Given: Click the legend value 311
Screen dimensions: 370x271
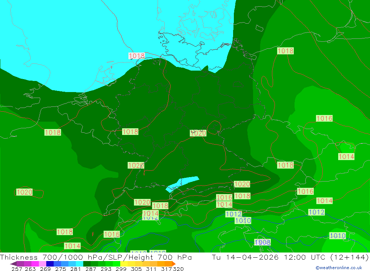Looking at the screenshot, I should [151, 269].
